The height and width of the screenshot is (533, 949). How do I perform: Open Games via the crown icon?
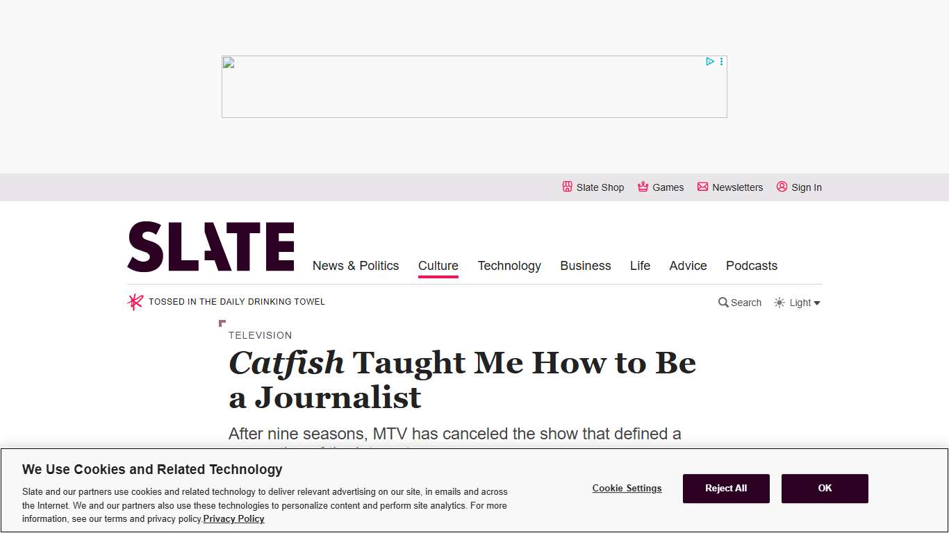(x=641, y=187)
